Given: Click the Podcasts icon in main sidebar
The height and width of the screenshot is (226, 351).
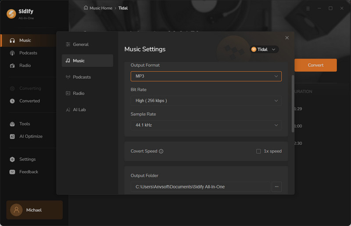Looking at the screenshot, I should (x=12, y=53).
